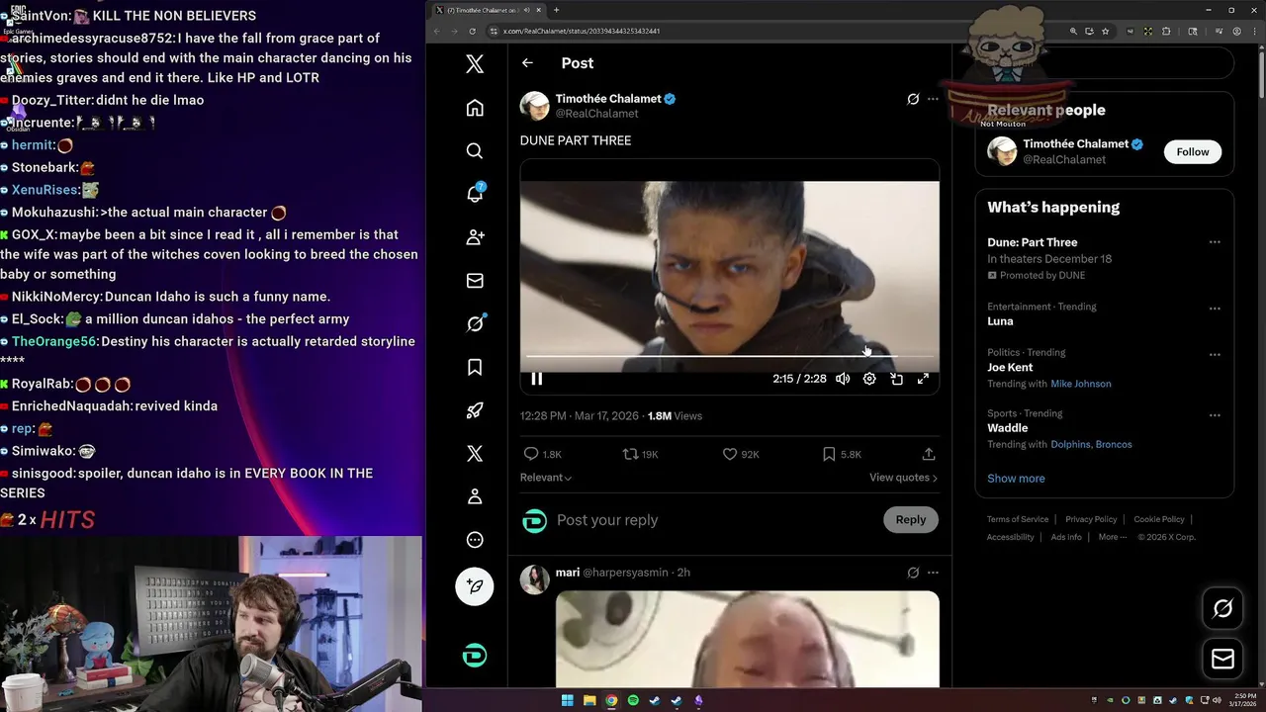
Task: Pause the Dune video
Action: (537, 379)
